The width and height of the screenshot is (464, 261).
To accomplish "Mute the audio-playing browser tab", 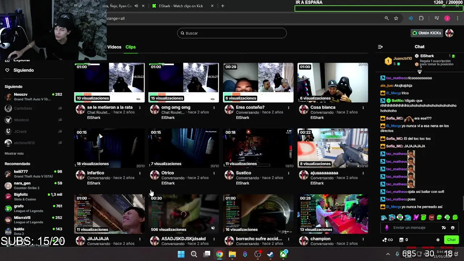I will 136,6.
